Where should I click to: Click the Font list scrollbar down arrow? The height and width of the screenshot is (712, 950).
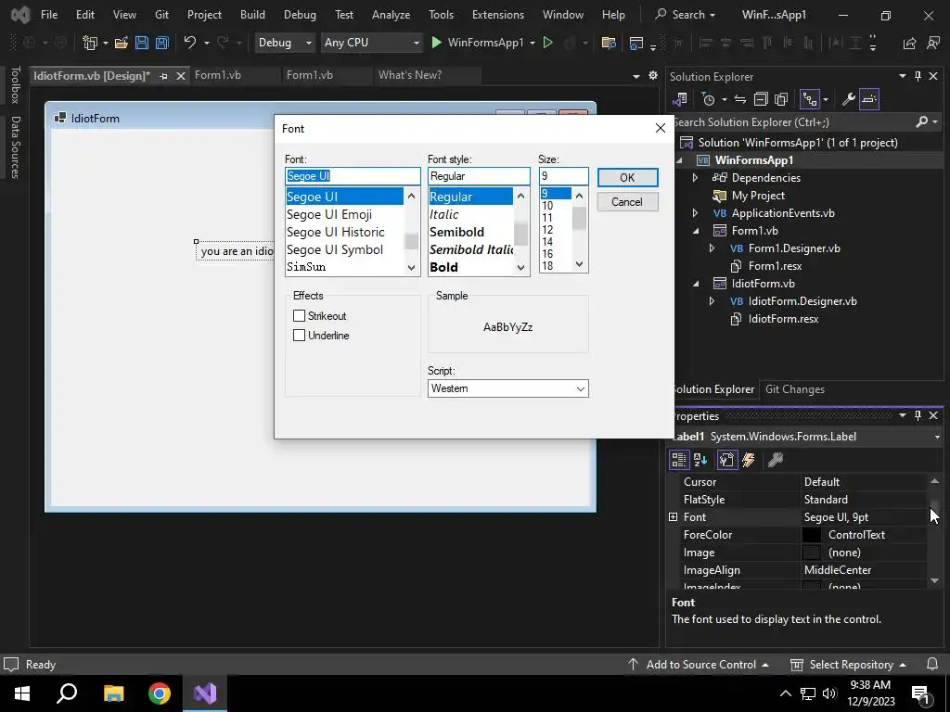pyautogui.click(x=411, y=267)
